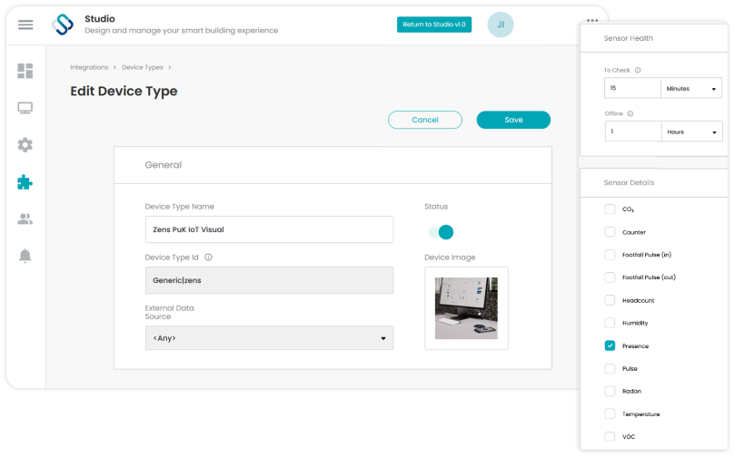This screenshot has width=734, height=457.
Task: Open the hamburger navigation menu
Action: (x=25, y=24)
